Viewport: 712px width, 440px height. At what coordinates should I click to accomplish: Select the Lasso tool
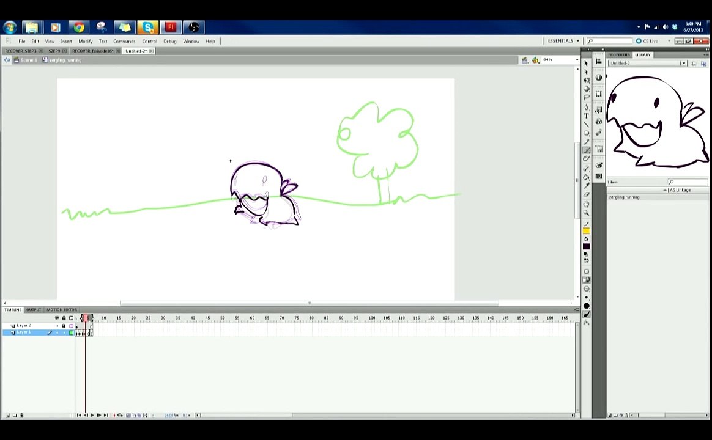586,97
